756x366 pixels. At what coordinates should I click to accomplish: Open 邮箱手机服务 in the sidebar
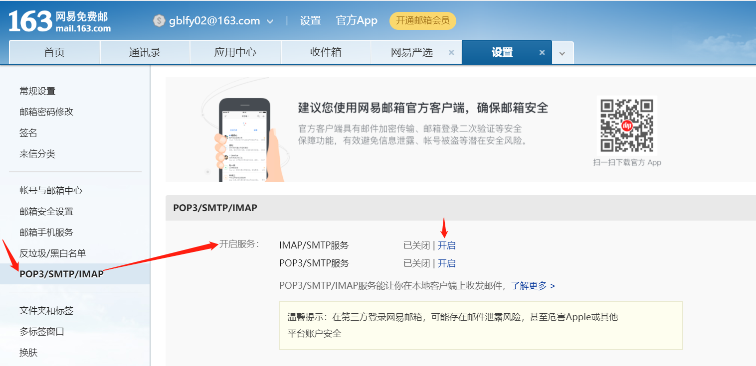(x=46, y=233)
